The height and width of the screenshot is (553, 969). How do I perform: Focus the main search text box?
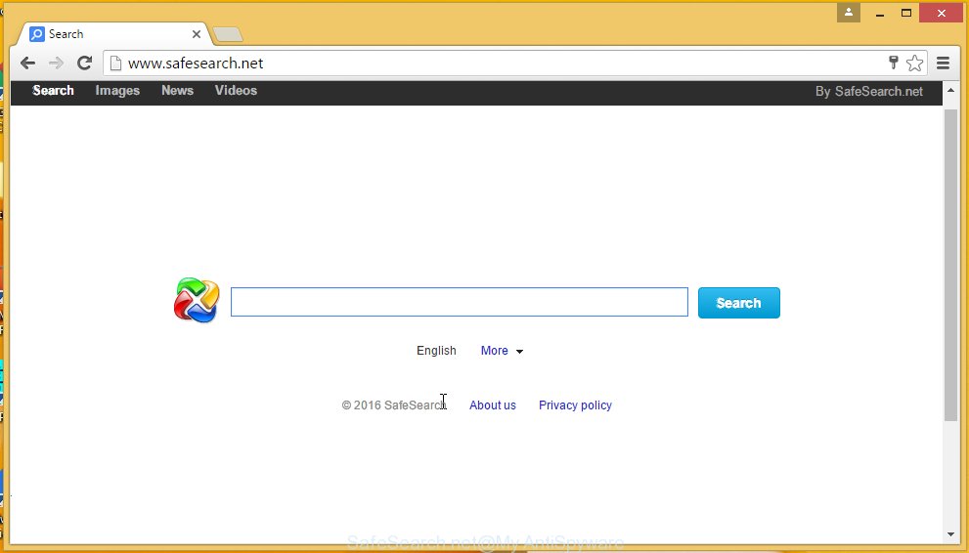pos(460,302)
